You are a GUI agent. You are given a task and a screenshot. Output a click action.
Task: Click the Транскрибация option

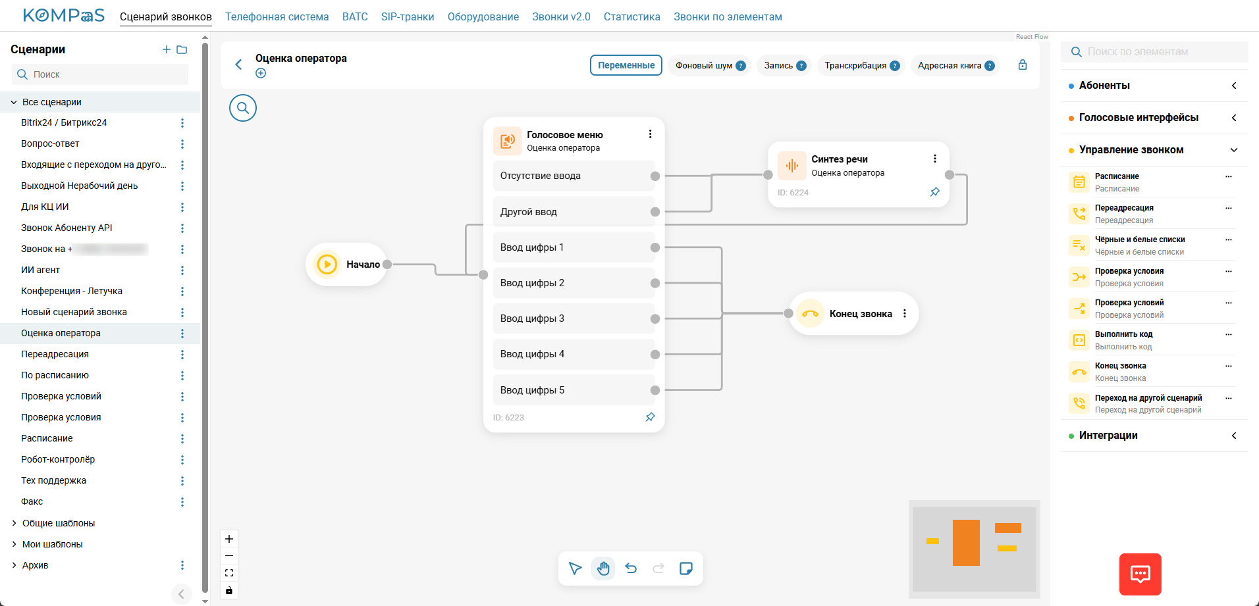(861, 65)
